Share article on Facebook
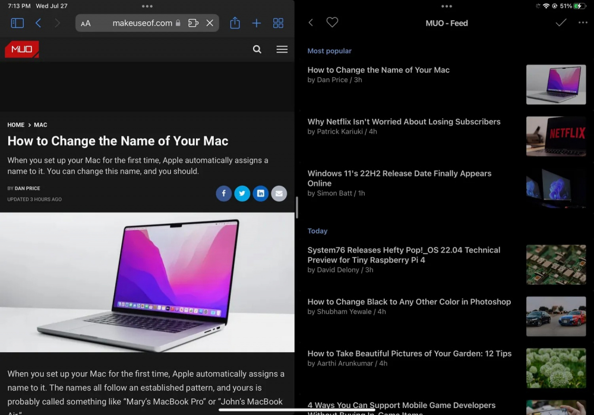The height and width of the screenshot is (415, 594). pyautogui.click(x=224, y=194)
